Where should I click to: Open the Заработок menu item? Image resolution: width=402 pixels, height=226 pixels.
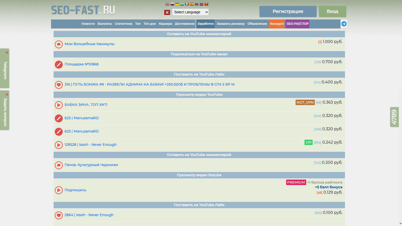pyautogui.click(x=205, y=24)
